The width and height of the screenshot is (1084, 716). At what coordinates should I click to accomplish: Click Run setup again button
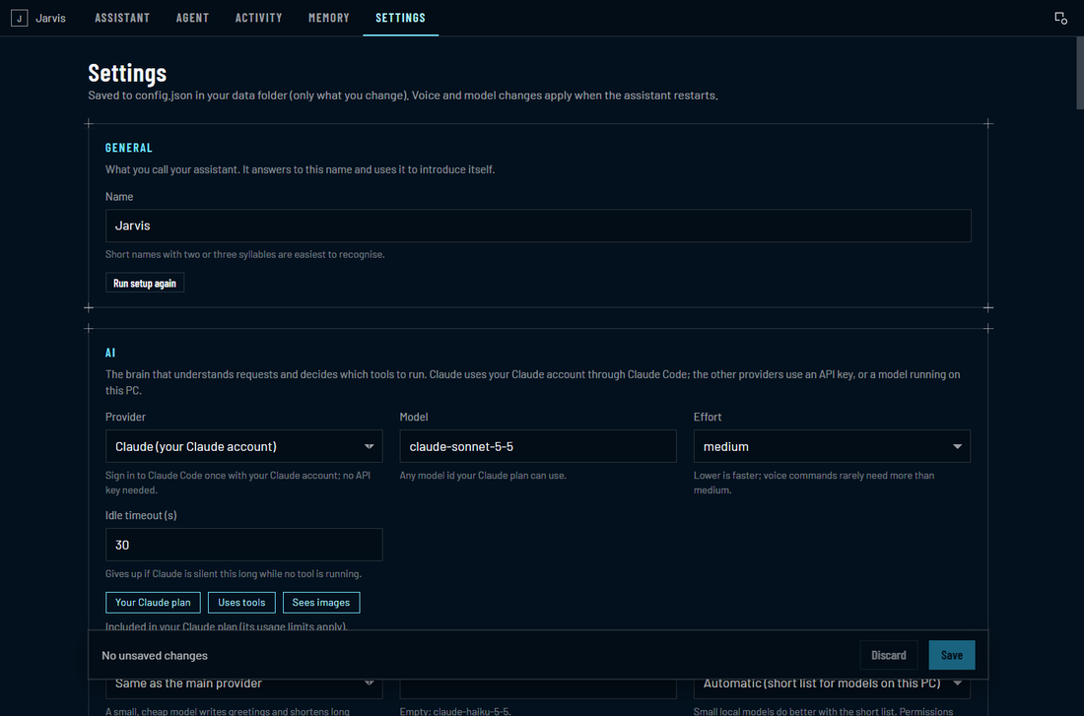[145, 284]
